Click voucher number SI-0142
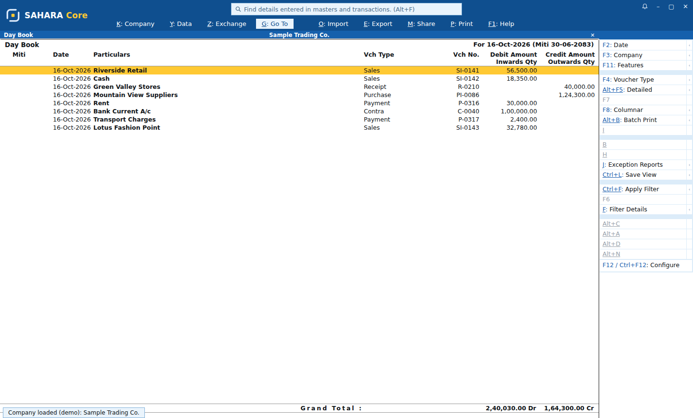 coord(468,79)
